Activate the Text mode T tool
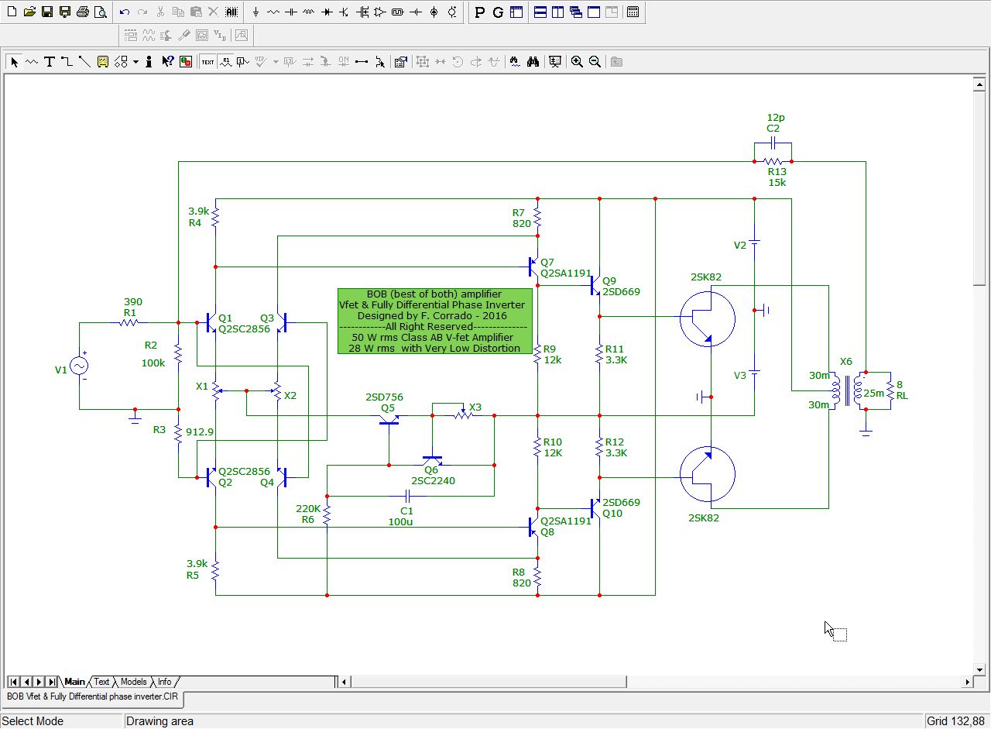Image resolution: width=991 pixels, height=729 pixels. click(x=50, y=62)
